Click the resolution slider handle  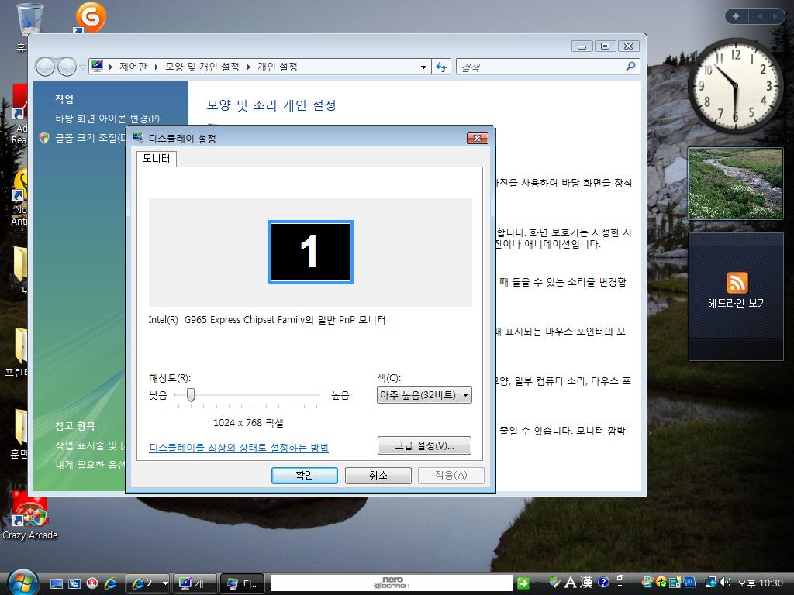pos(190,395)
